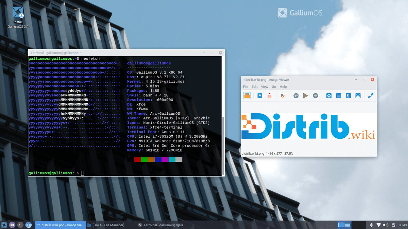Click the 'Shell: bash 4.4.20' line
The height and width of the screenshot is (229, 408).
(148, 95)
